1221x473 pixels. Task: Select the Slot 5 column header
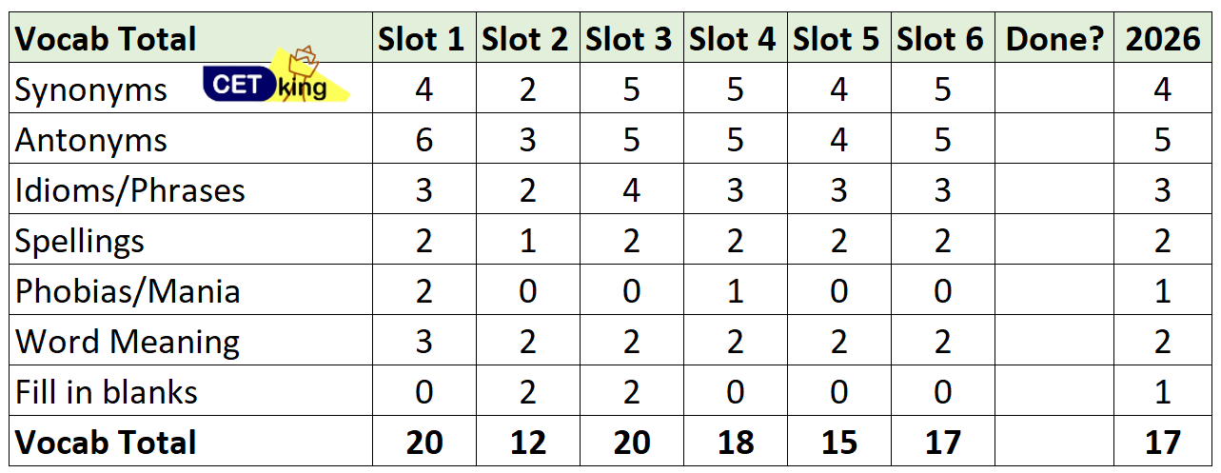(837, 39)
